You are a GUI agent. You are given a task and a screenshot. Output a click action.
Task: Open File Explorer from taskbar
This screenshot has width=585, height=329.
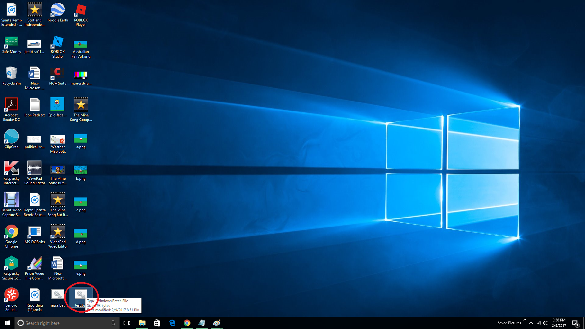(142, 323)
